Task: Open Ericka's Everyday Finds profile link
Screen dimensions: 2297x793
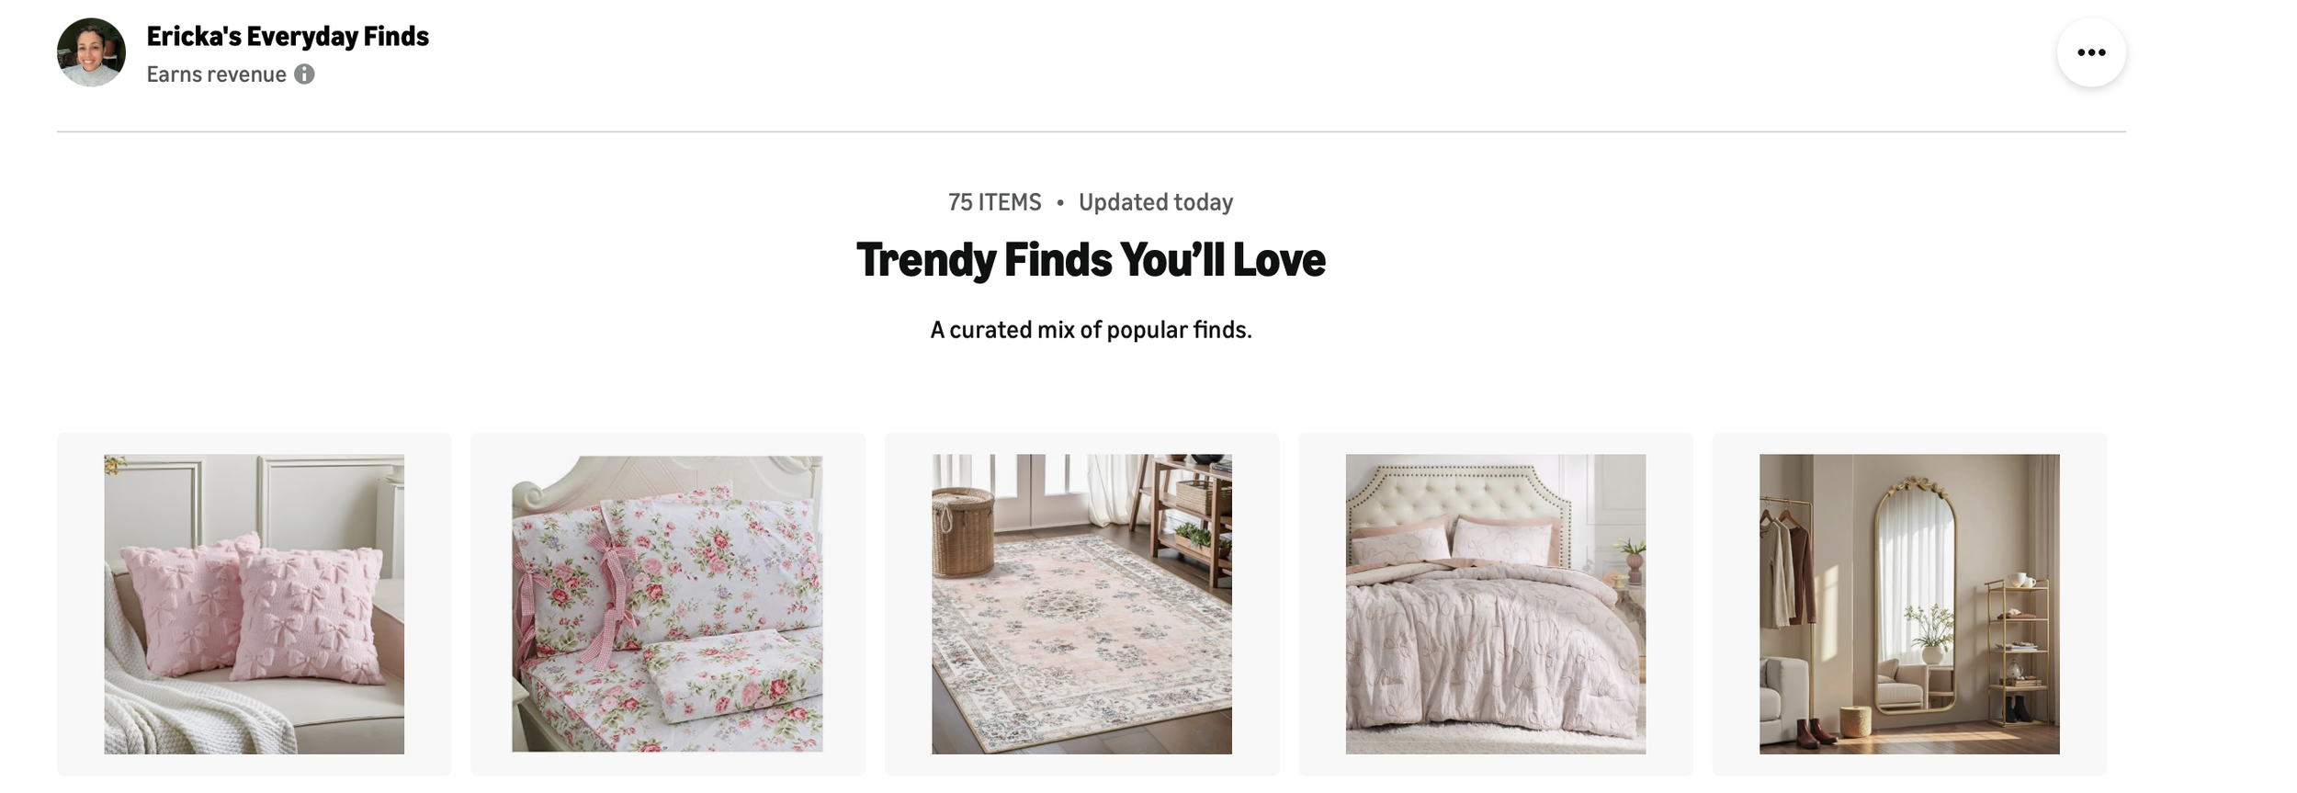Action: click(288, 37)
